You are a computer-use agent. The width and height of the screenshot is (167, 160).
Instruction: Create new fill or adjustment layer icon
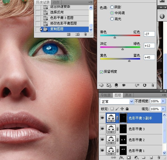[x=136, y=157]
